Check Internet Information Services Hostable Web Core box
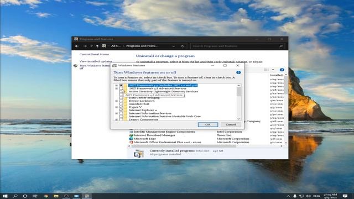The image size is (354, 199). [121, 117]
